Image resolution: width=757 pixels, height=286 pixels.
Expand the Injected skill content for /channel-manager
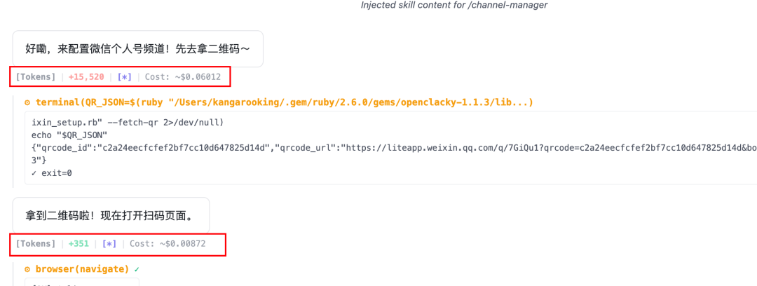tap(454, 6)
